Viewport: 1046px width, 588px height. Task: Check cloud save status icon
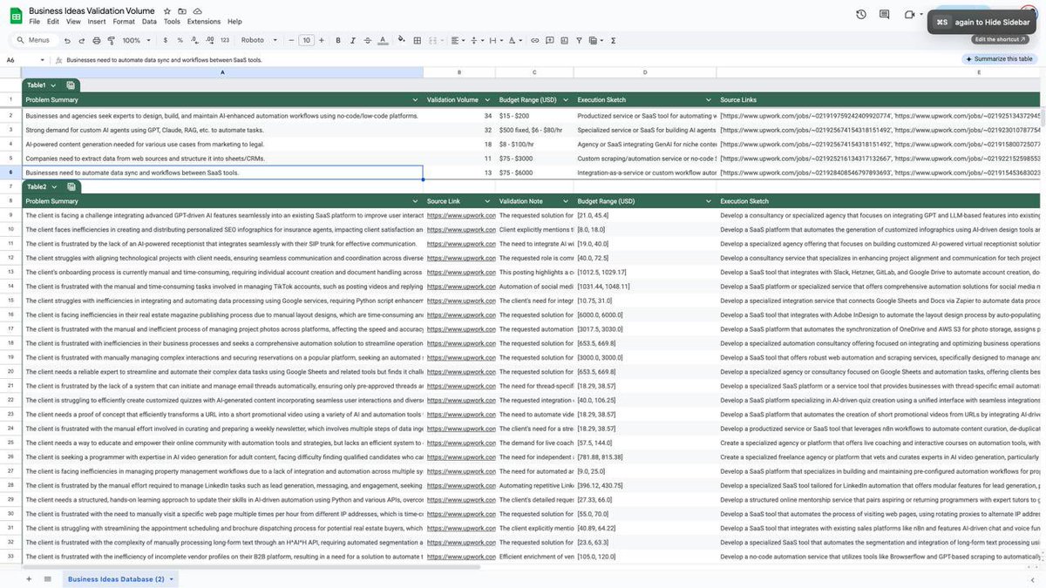pyautogui.click(x=197, y=10)
